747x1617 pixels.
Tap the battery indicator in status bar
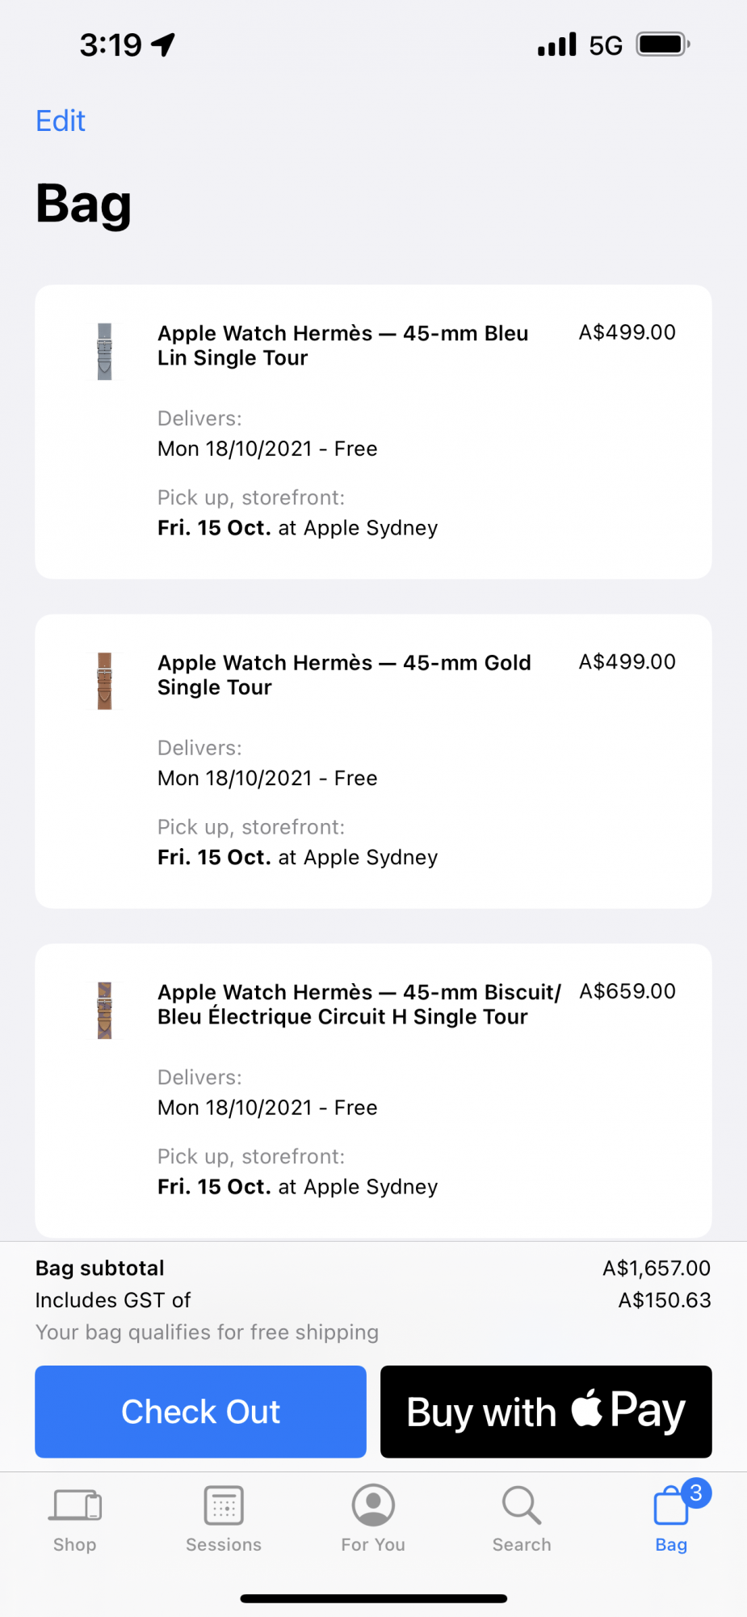tap(663, 44)
